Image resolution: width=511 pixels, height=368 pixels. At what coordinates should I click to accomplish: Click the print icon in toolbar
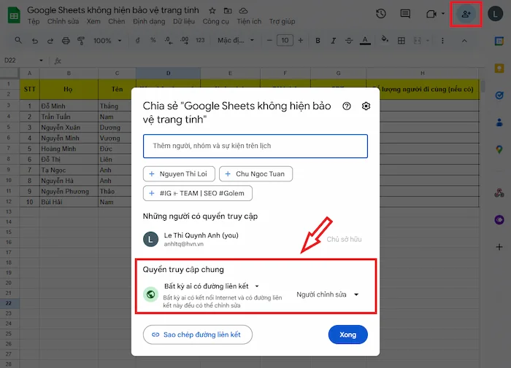[66, 40]
